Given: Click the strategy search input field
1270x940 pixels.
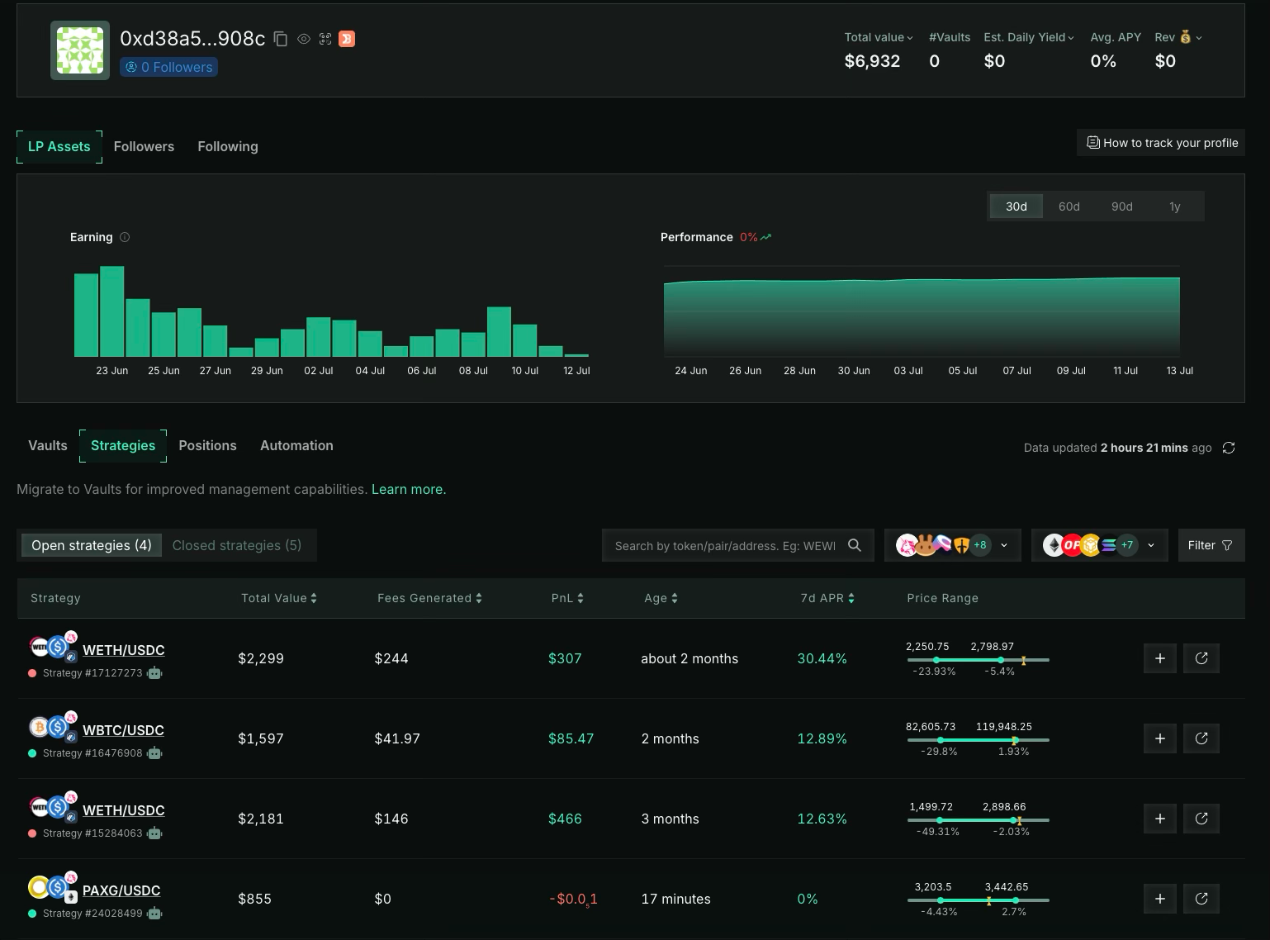Looking at the screenshot, I should pyautogui.click(x=724, y=545).
